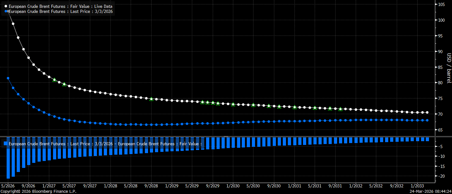
Task: Click the first green triangle marker near 1/2027
Action: (x=54, y=80)
